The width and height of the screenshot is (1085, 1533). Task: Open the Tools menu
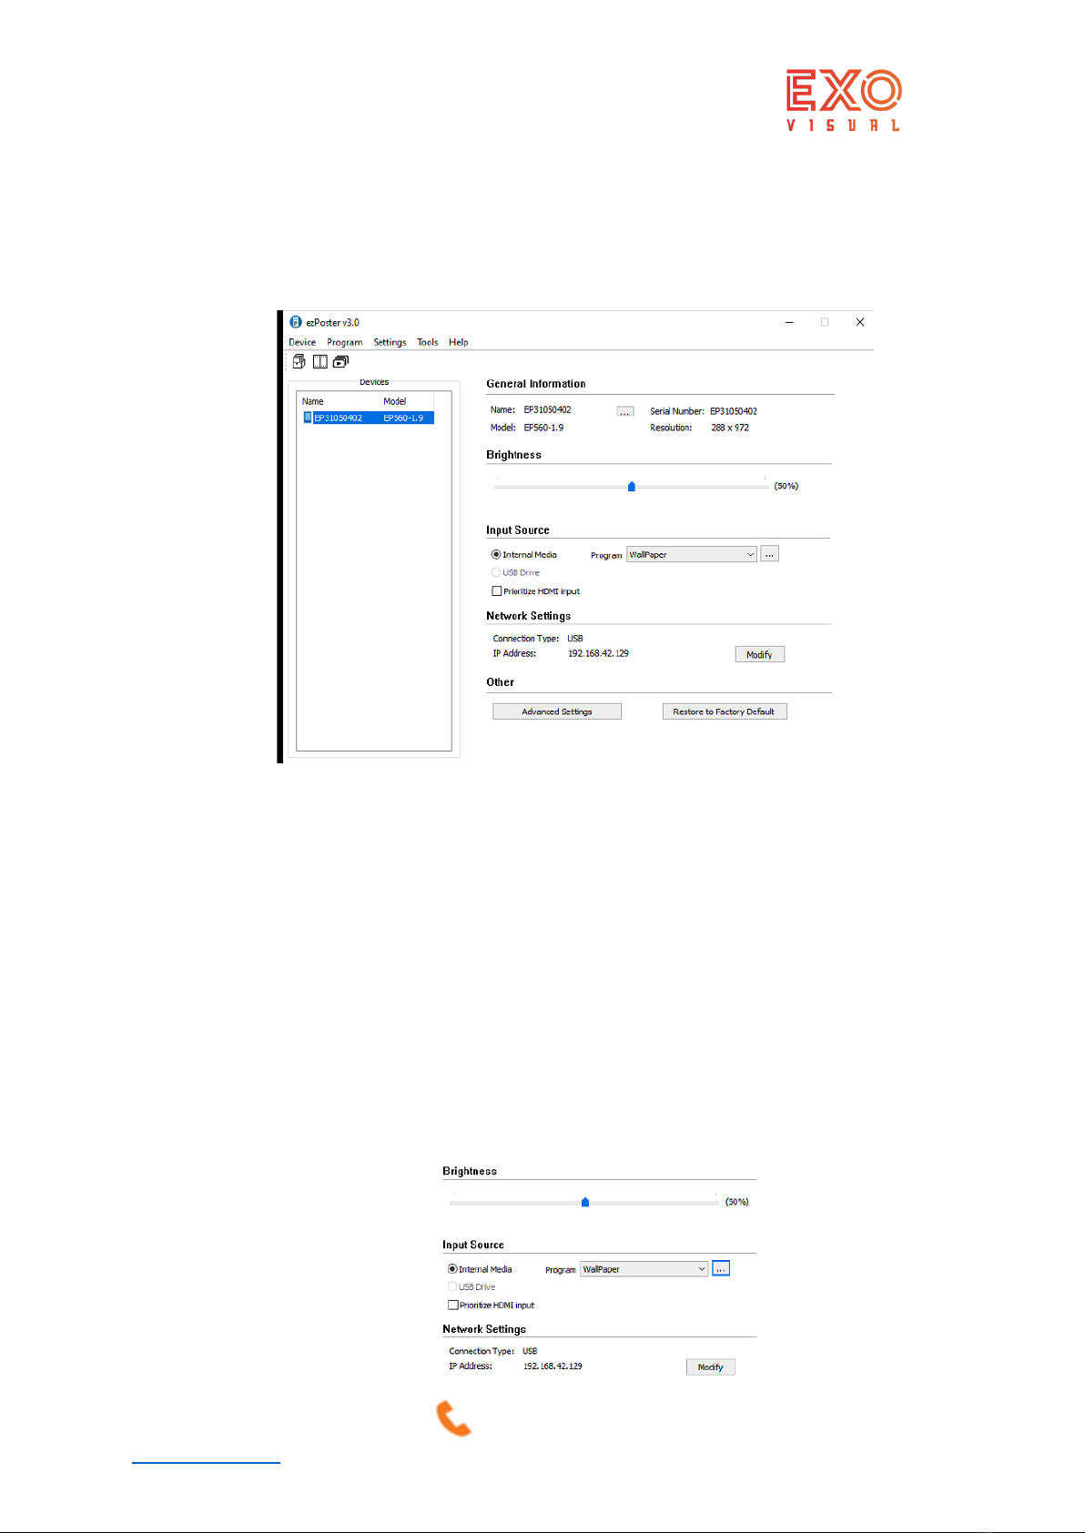[x=427, y=342]
